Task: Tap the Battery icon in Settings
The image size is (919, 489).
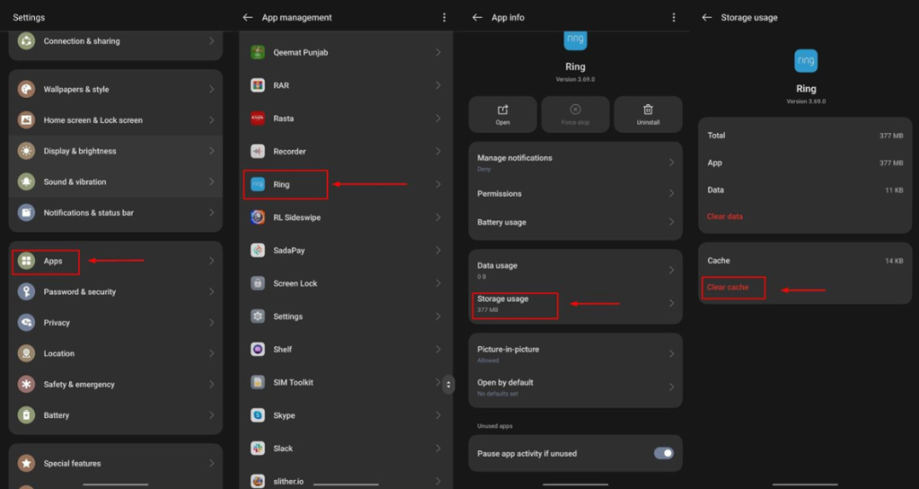Action: click(26, 415)
